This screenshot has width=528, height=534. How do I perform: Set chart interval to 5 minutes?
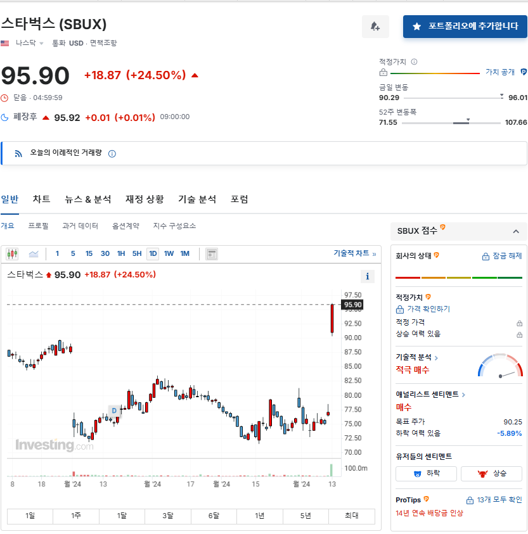73,253
